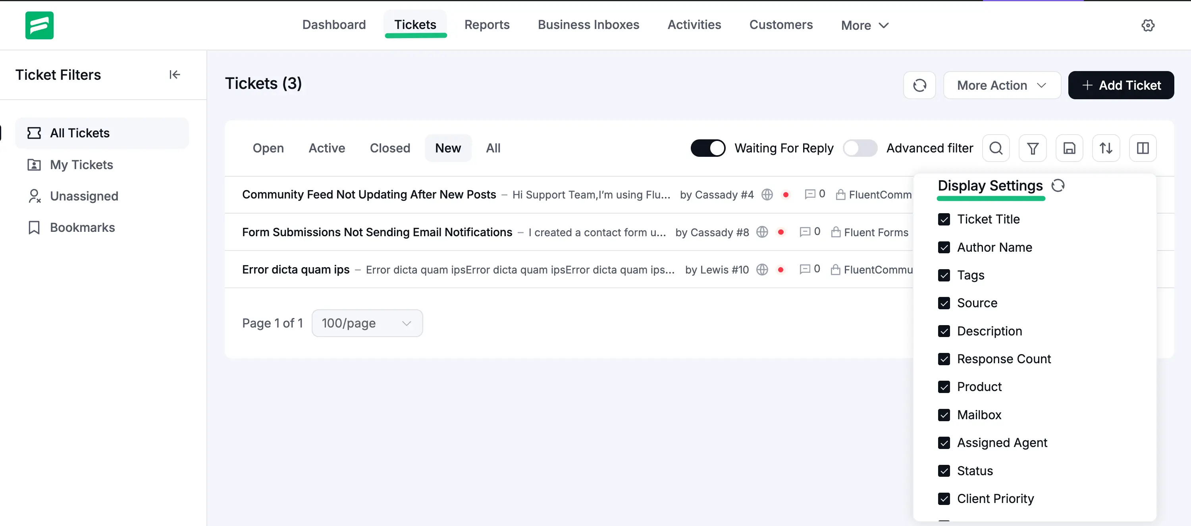Open the sort order icon
This screenshot has height=526, width=1191.
pos(1106,148)
